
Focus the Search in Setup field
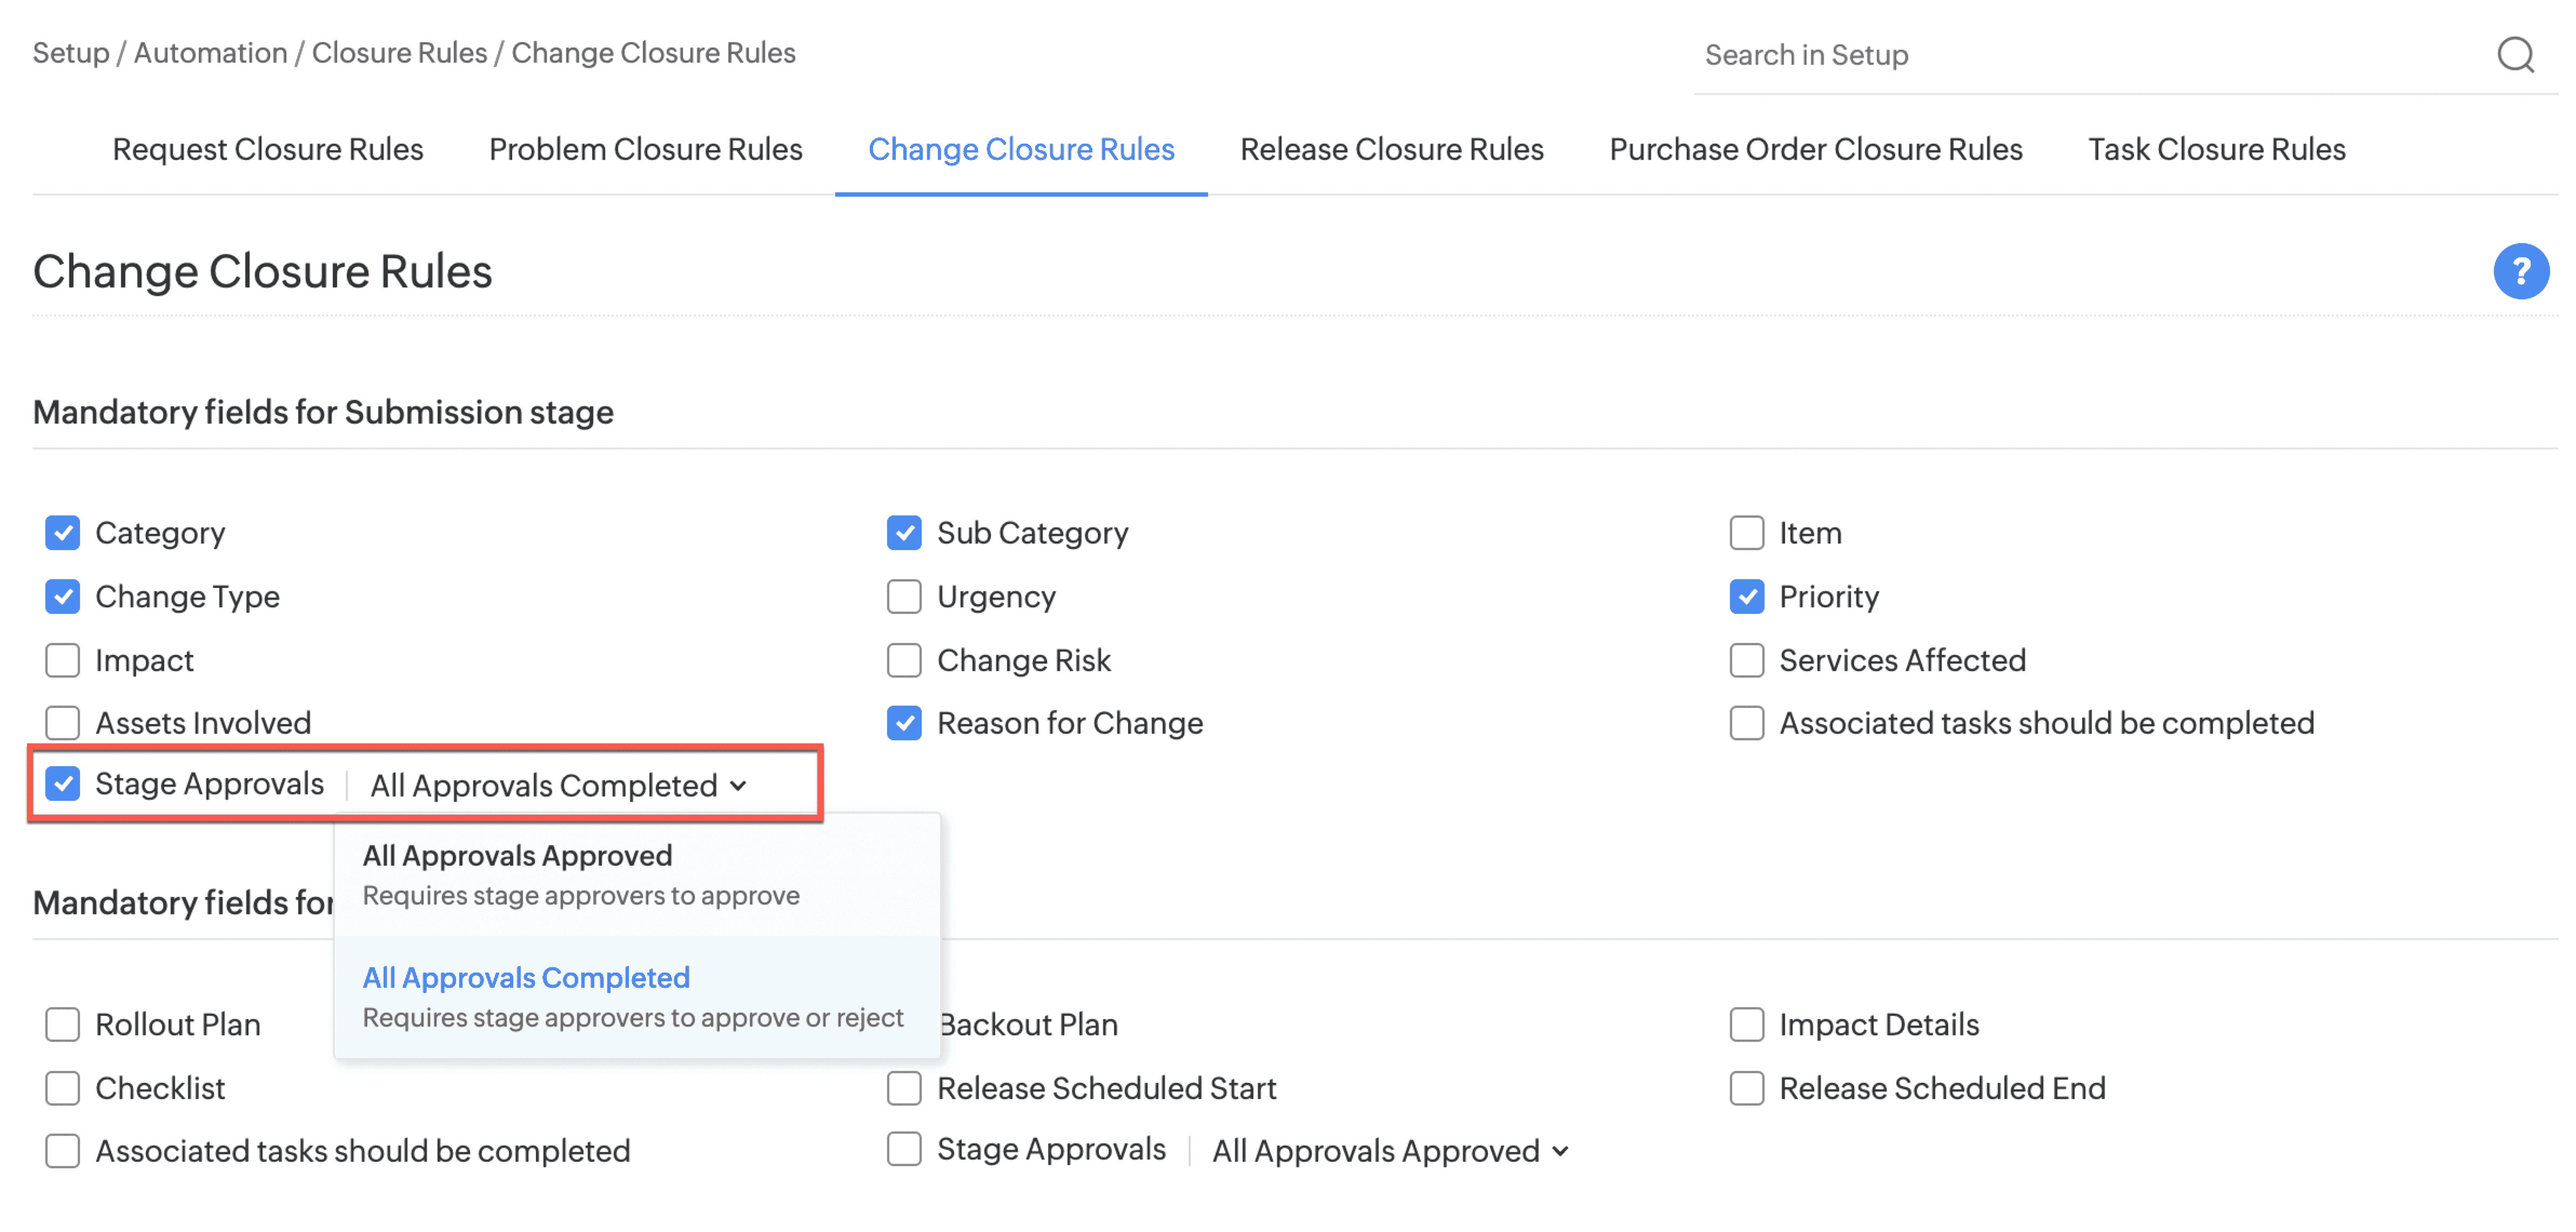pyautogui.click(x=2080, y=55)
